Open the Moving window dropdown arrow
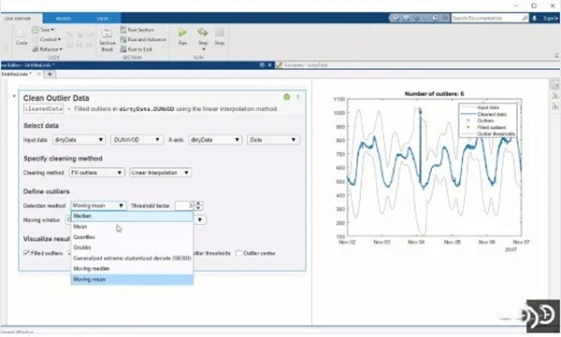The width and height of the screenshot is (561, 337). coord(200,219)
